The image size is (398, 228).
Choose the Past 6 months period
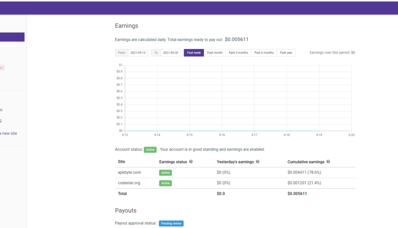tap(264, 52)
